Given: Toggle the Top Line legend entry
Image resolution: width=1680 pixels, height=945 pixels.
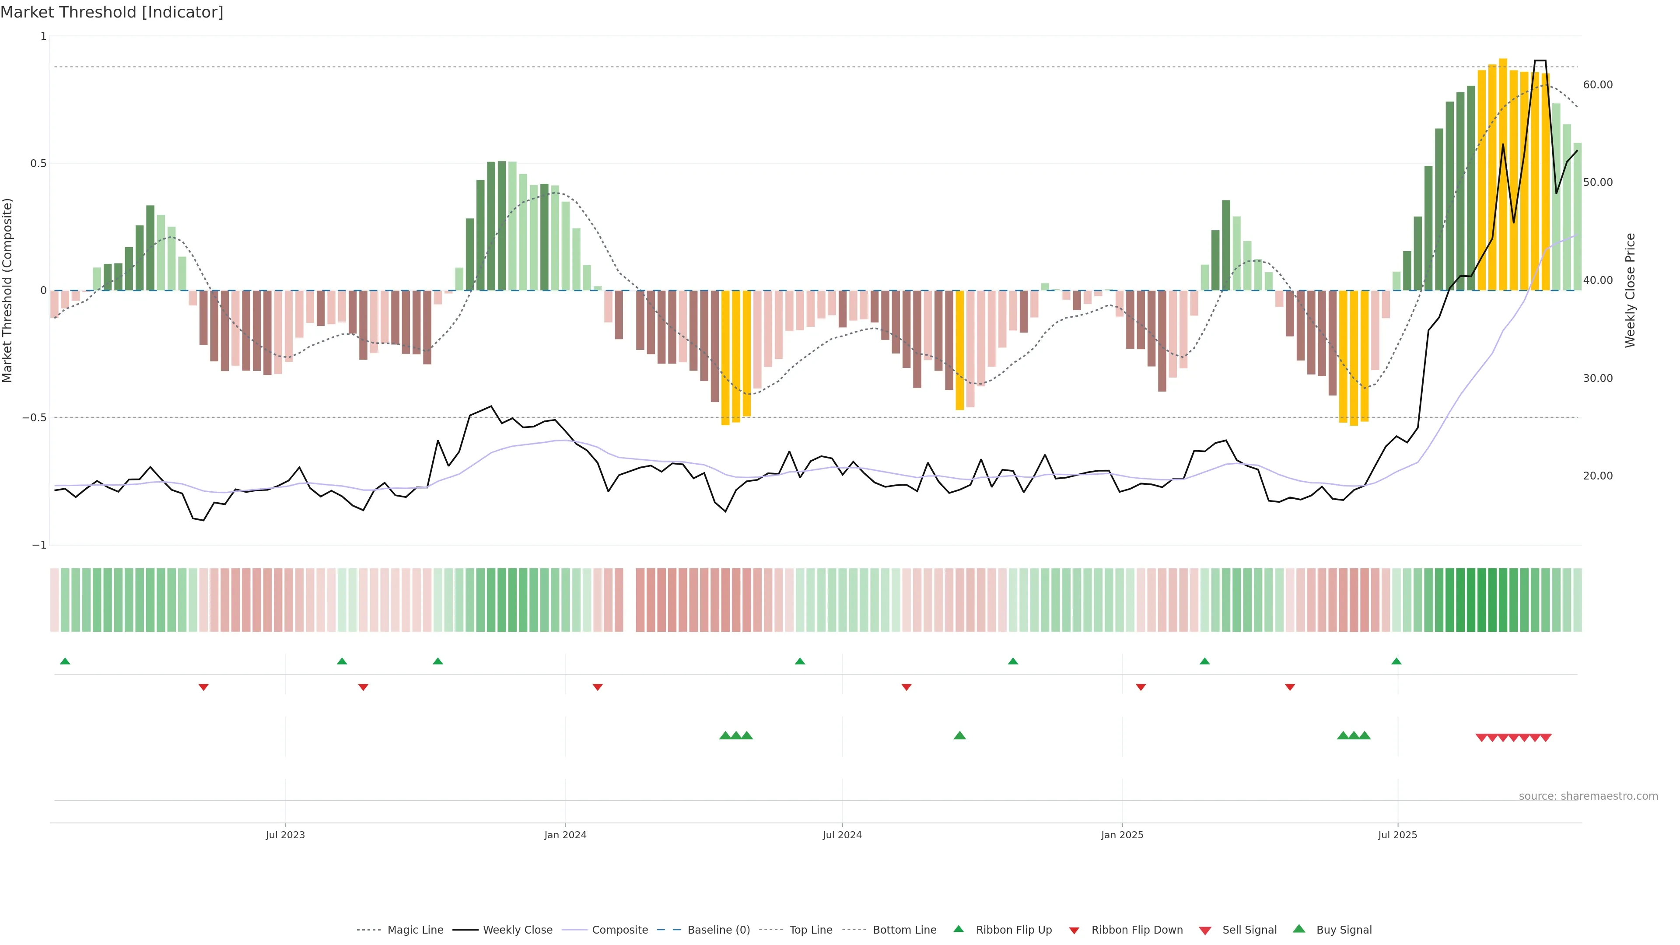Looking at the screenshot, I should pos(811,930).
